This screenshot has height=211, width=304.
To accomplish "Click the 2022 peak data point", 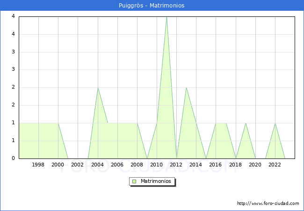I will click(x=275, y=123).
